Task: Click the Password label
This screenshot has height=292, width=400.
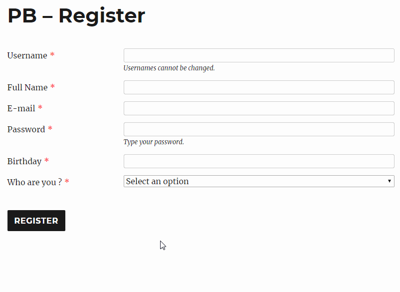Action: tap(26, 129)
